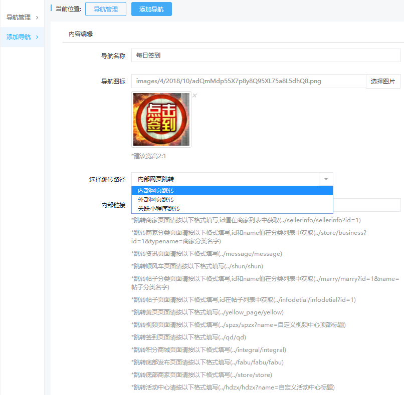Focus the 导航名称 input field

pyautogui.click(x=266, y=56)
